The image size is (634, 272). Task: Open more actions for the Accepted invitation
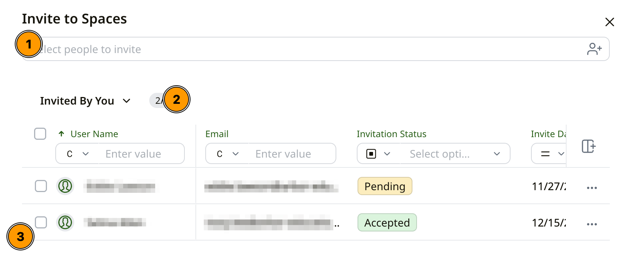click(592, 224)
